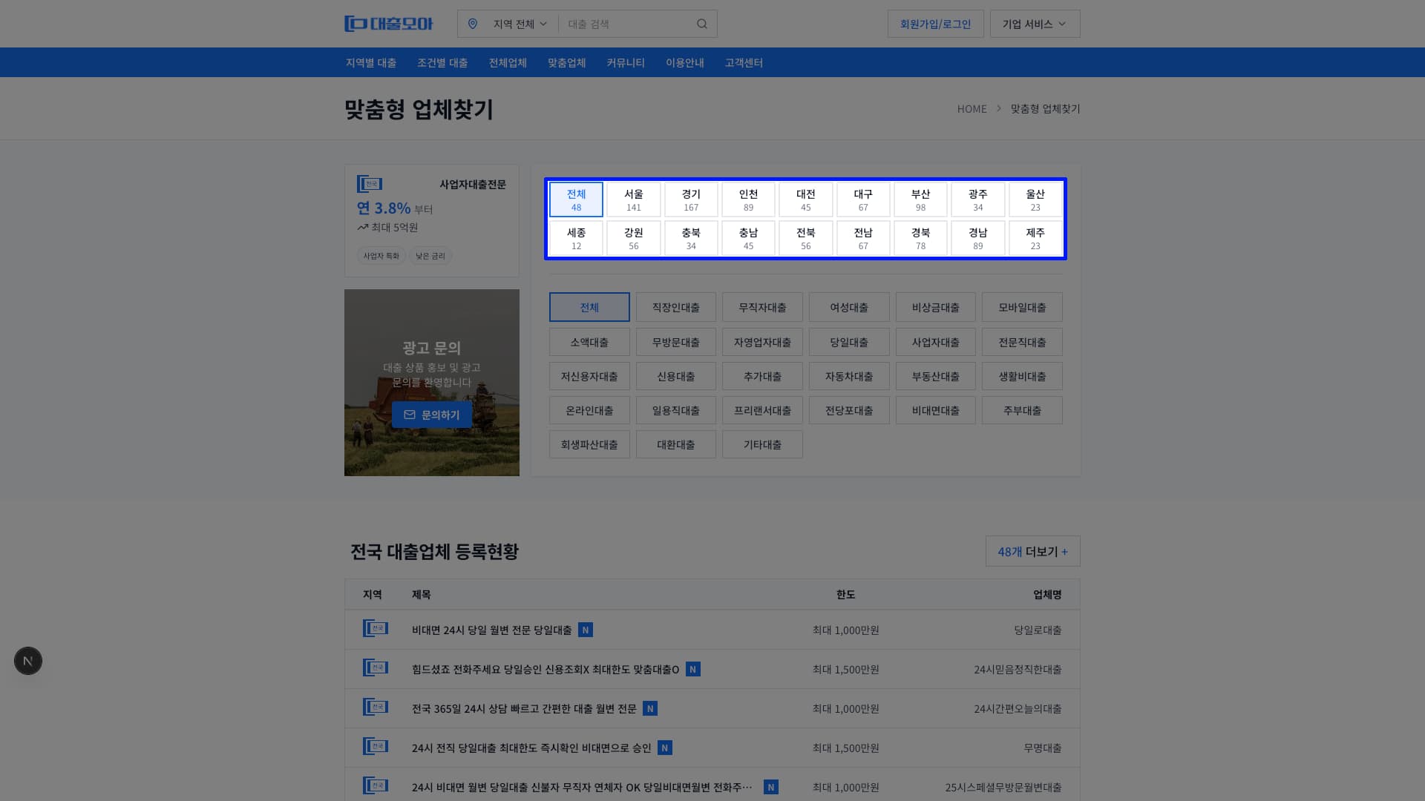
Task: Select the 커뮤니티 navigation menu
Action: pos(625,62)
